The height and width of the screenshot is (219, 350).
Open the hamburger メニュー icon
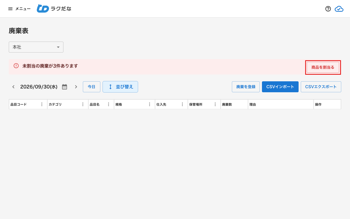click(10, 9)
